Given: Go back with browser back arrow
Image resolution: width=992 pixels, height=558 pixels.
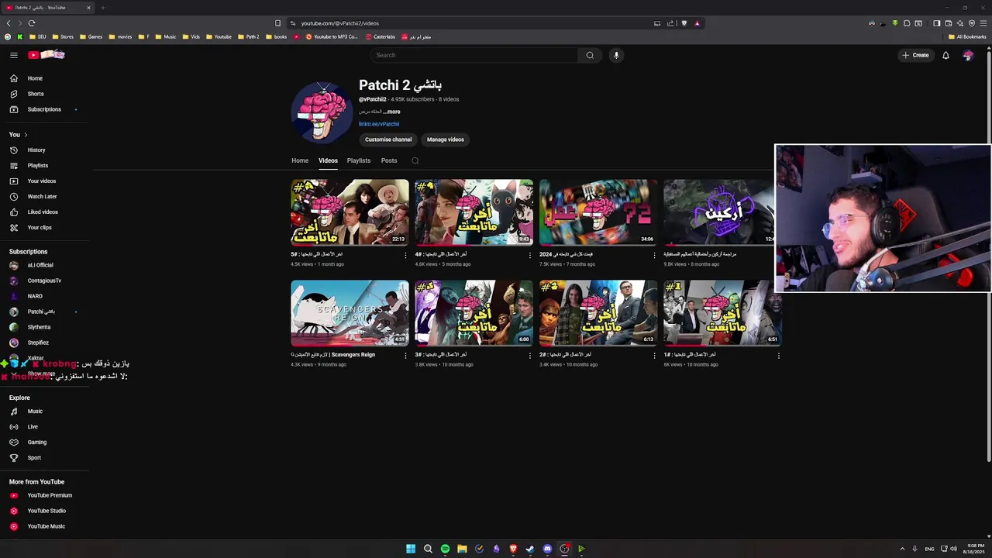Looking at the screenshot, I should point(9,23).
